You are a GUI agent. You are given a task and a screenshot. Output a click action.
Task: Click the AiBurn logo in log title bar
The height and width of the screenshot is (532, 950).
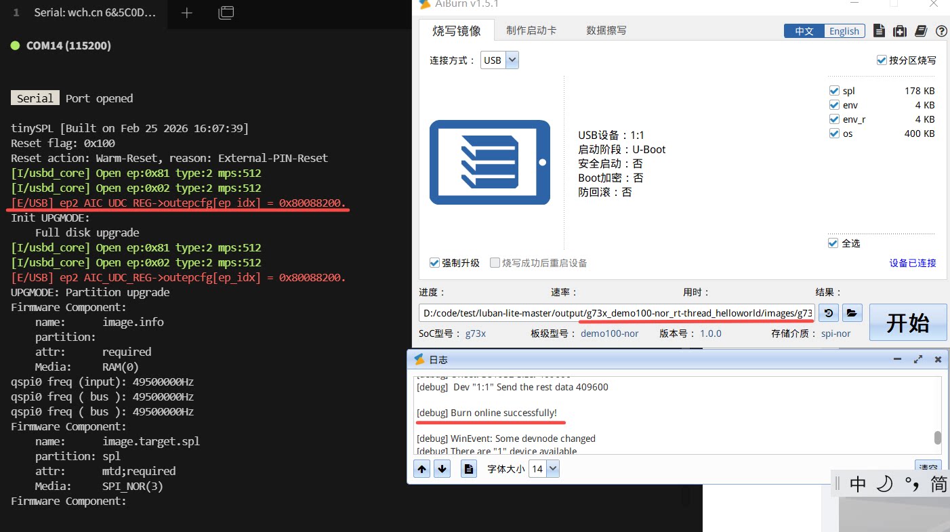coord(419,359)
